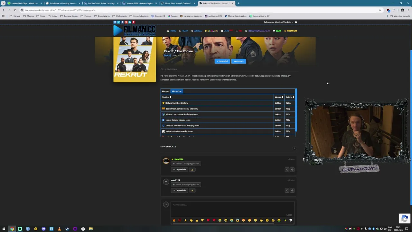
Task: Click the LinkedIn social icon in header
Action: click(130, 22)
